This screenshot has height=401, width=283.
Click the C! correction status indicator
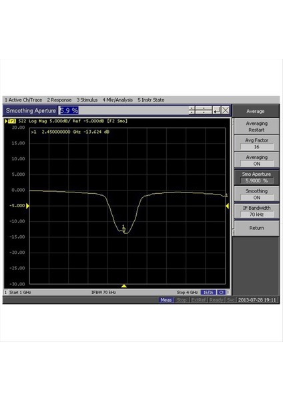tap(221, 292)
